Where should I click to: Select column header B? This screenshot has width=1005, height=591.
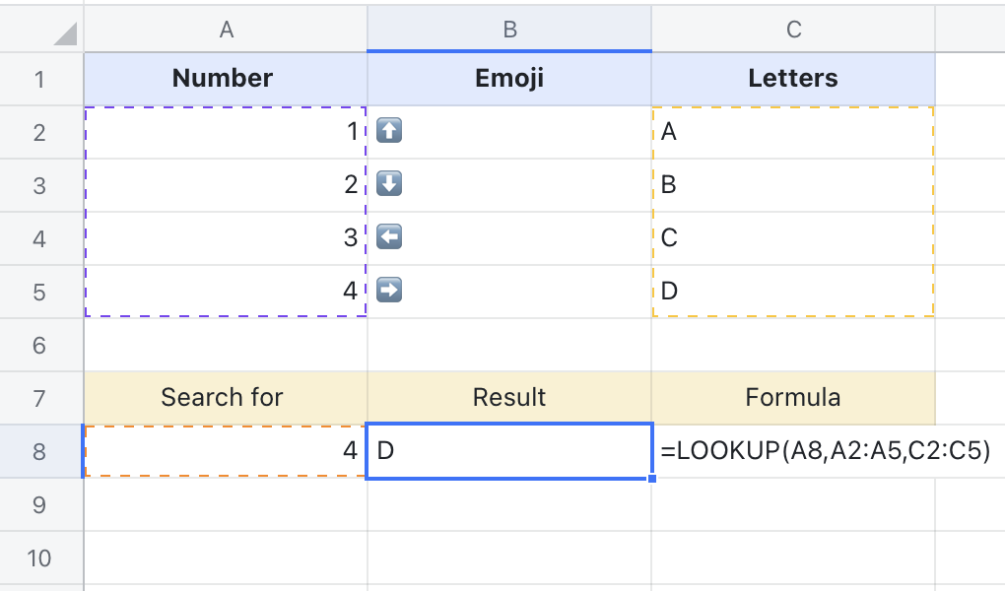pos(508,28)
